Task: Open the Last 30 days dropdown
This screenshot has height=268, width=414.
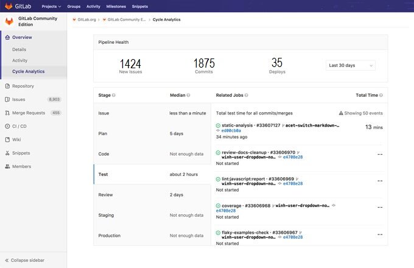Action: pyautogui.click(x=350, y=65)
